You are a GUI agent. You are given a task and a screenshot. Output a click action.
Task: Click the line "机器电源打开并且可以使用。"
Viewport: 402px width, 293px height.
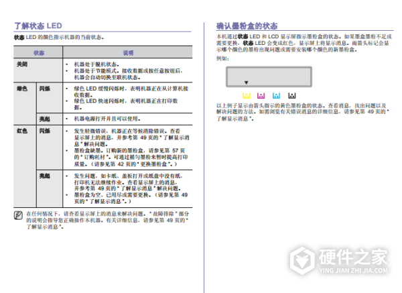point(107,119)
